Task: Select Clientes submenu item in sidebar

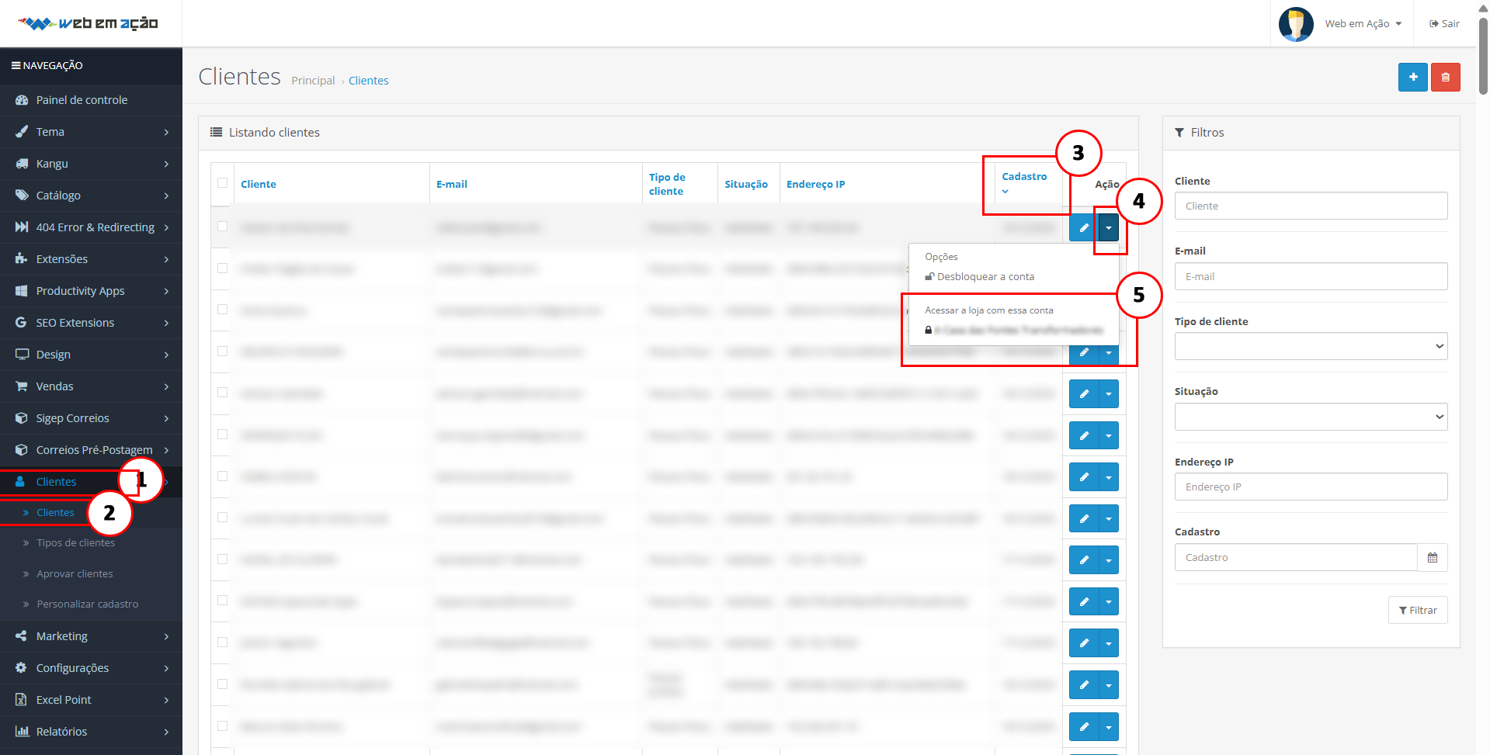Action: [55, 513]
